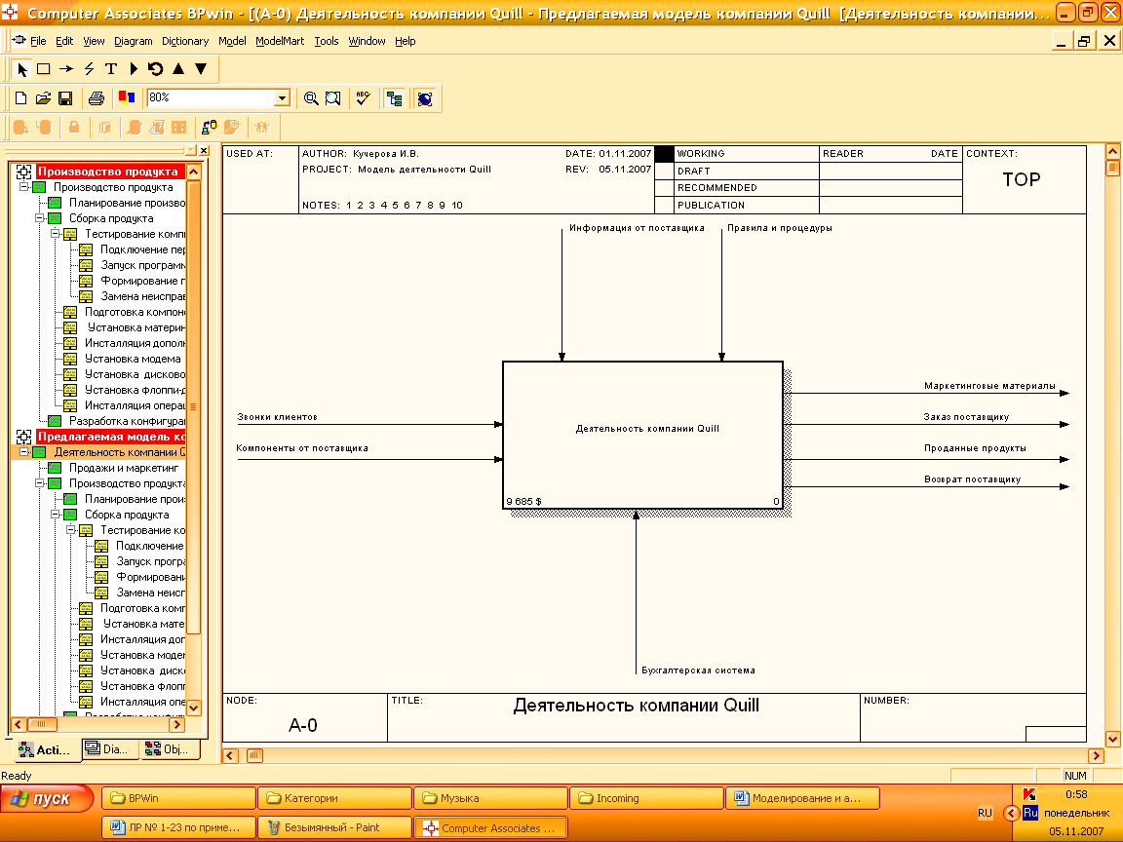Open the Diagram menu

point(134,41)
